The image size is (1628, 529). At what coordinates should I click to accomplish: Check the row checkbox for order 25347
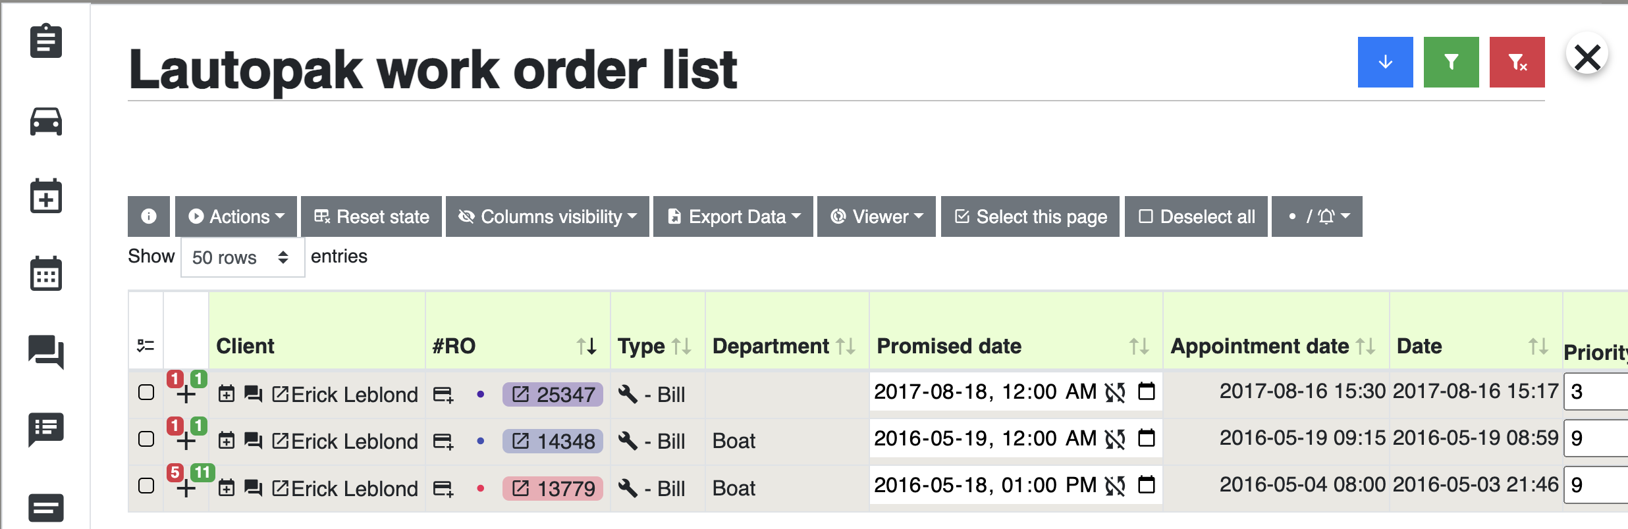146,393
